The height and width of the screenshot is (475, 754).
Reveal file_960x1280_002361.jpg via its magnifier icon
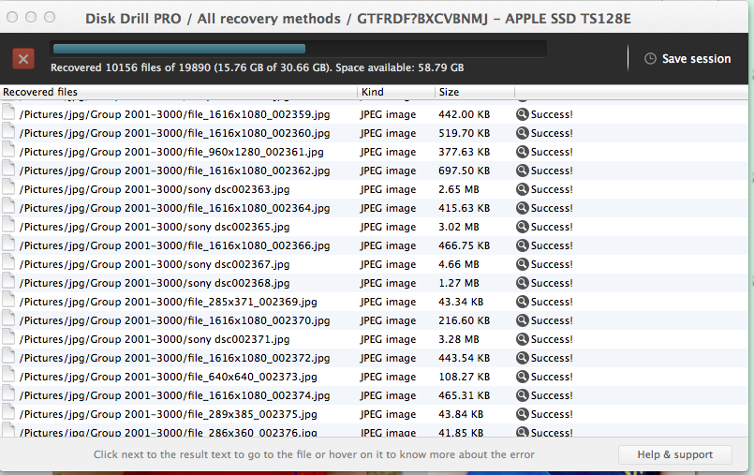click(523, 152)
